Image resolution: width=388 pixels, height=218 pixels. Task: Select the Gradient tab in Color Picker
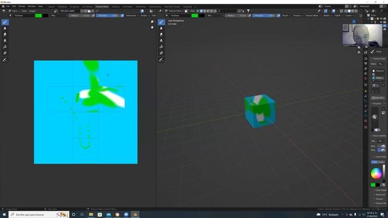(x=381, y=162)
